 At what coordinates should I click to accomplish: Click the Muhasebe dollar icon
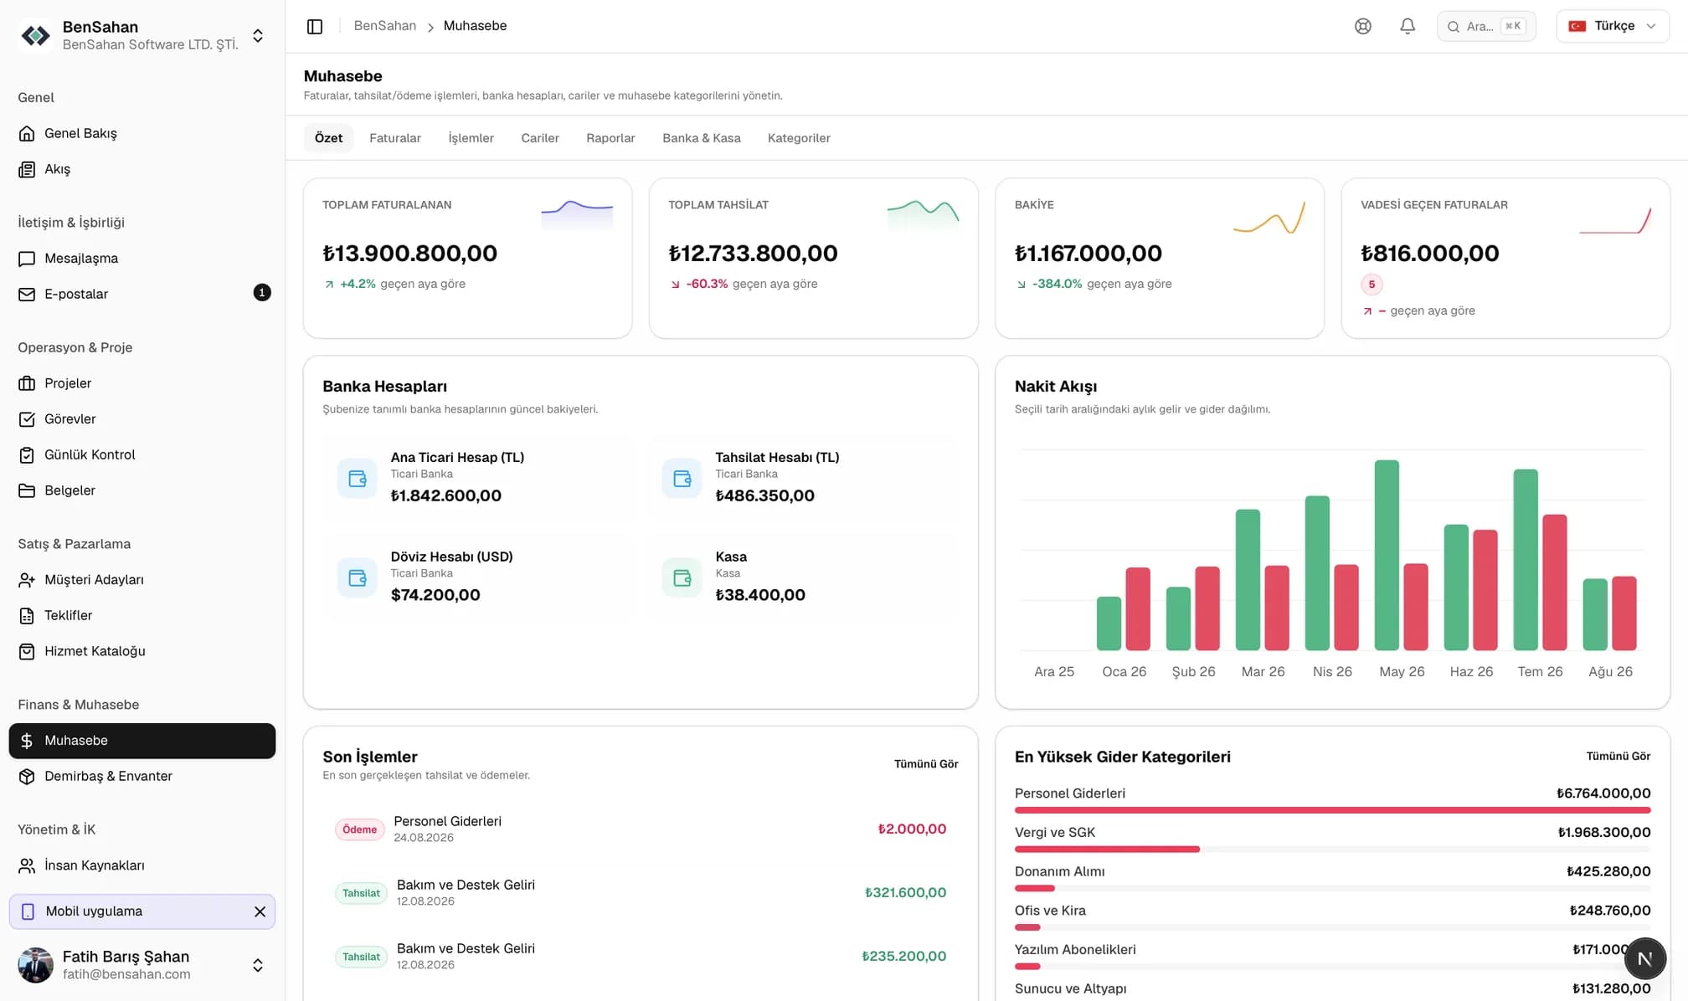tap(27, 741)
